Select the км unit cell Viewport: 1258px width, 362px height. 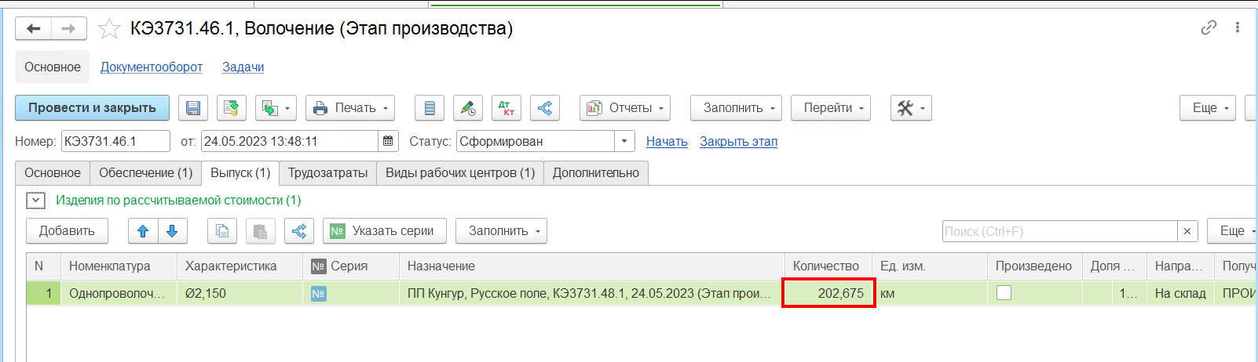930,294
